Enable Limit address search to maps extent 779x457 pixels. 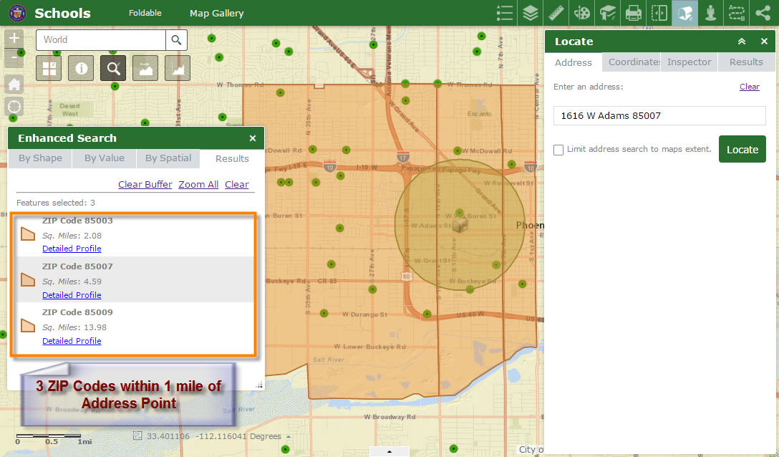tap(558, 150)
